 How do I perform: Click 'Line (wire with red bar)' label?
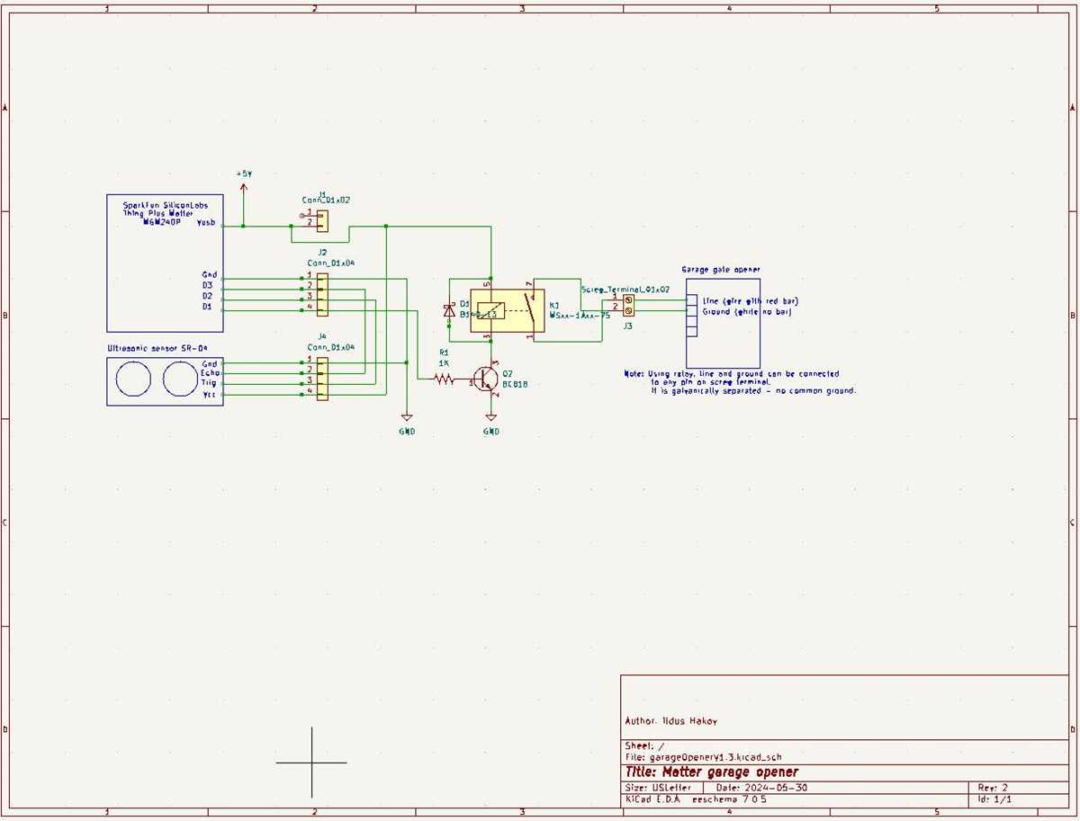(750, 300)
